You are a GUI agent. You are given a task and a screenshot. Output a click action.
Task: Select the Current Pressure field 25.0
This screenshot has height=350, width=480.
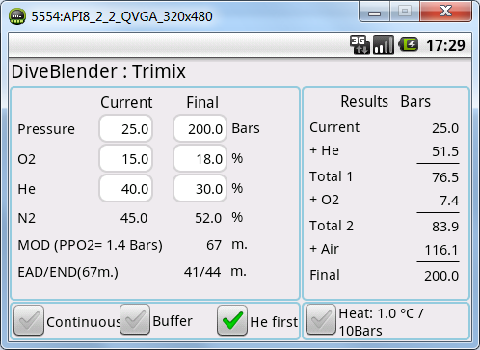(x=125, y=128)
